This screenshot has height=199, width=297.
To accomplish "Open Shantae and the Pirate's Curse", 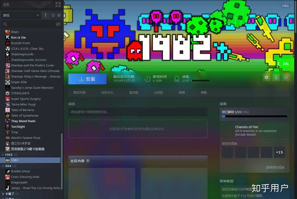I will 32,65.
